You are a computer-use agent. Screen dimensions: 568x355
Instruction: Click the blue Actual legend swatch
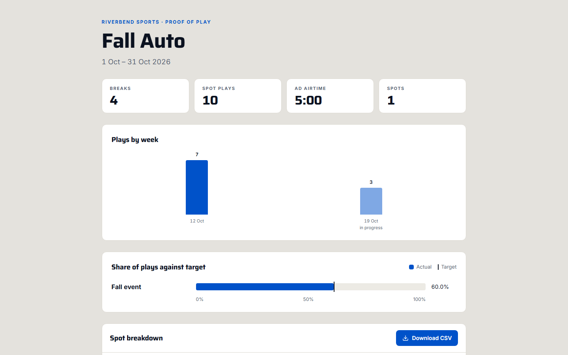[411, 267]
